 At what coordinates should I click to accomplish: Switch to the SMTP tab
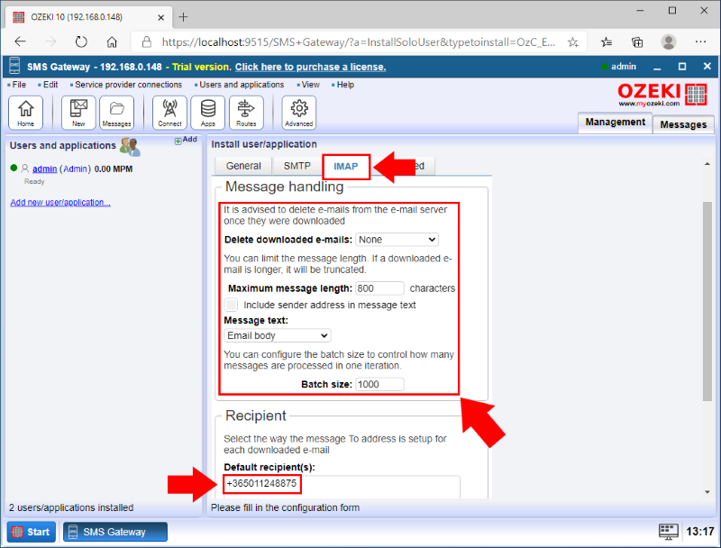point(297,166)
